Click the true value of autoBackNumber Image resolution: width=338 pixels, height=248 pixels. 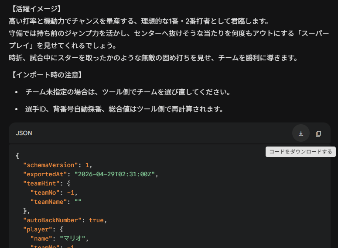coord(96,220)
